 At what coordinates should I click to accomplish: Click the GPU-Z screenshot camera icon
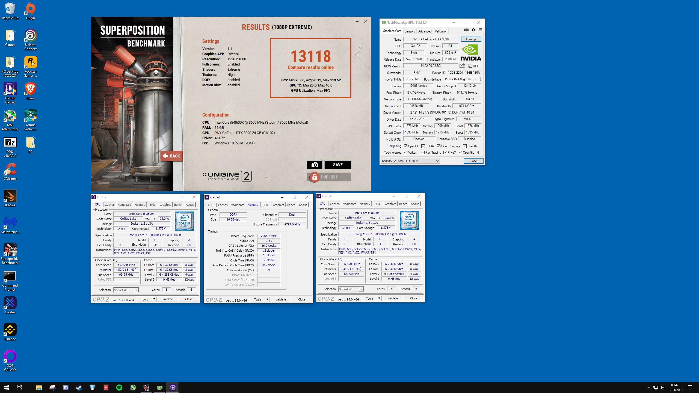[x=466, y=30]
